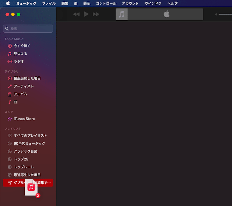Viewport: 232px width, 206px height.
Task: Click the gear icon beside 90年代ミュージック
Action: click(10, 144)
